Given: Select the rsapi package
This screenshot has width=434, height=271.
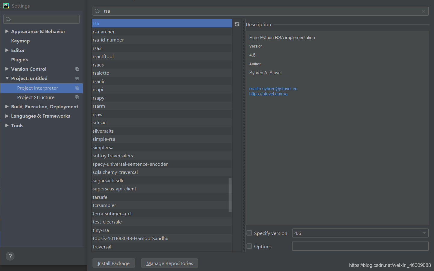Looking at the screenshot, I should 162,90.
